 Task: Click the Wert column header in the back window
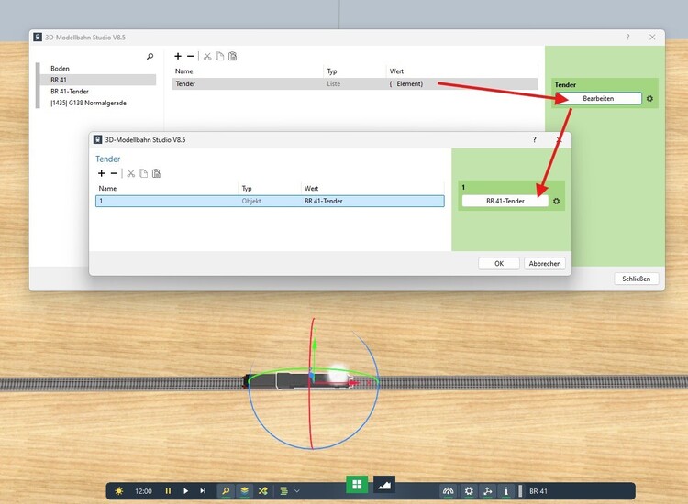coord(396,71)
